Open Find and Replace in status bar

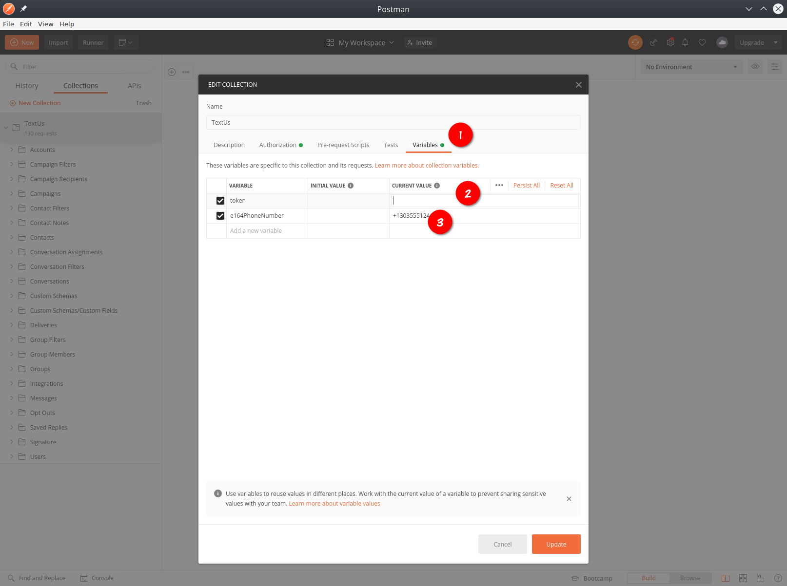coord(37,578)
